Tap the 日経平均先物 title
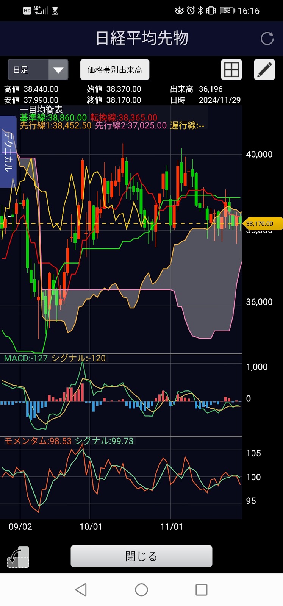 click(142, 38)
